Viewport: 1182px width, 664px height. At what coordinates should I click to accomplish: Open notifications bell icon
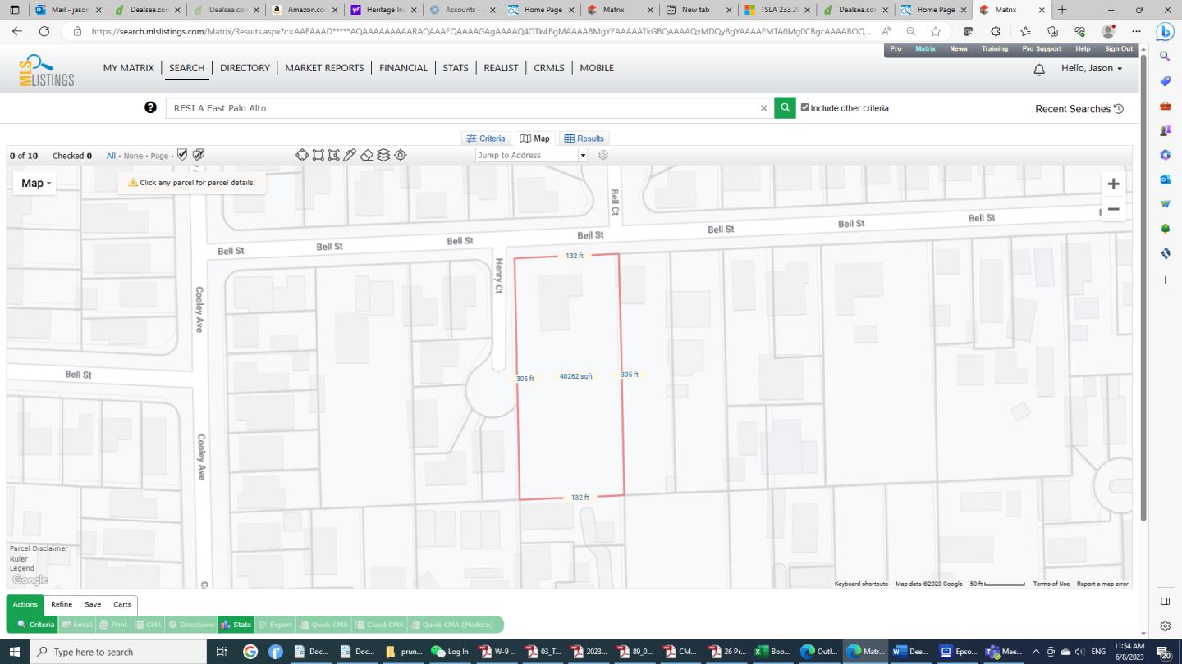(x=1039, y=70)
